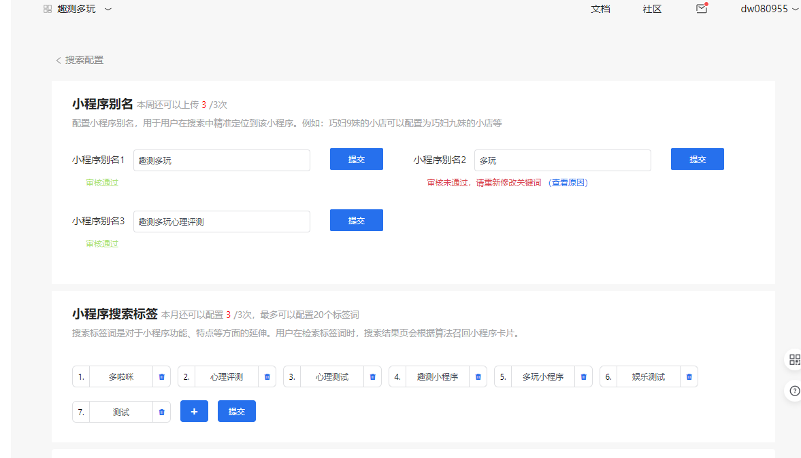Edit the tag field 心理评测
The height and width of the screenshot is (458, 801).
pyautogui.click(x=227, y=377)
